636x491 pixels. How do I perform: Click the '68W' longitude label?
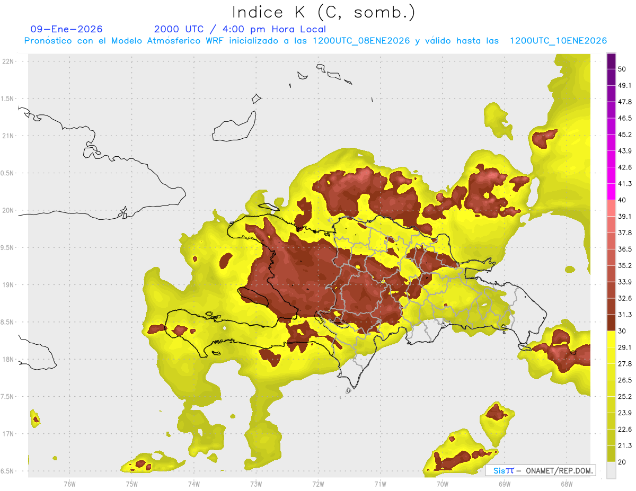coord(567,484)
